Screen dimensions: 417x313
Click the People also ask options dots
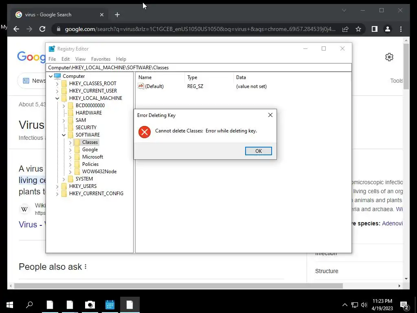point(86,267)
